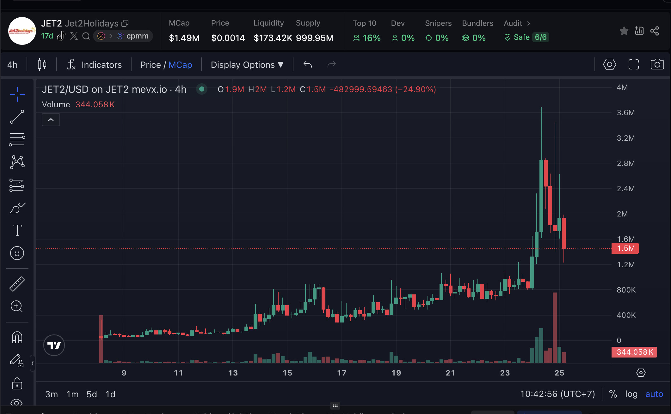
Task: Expand the Display Options dropdown
Action: pos(247,65)
